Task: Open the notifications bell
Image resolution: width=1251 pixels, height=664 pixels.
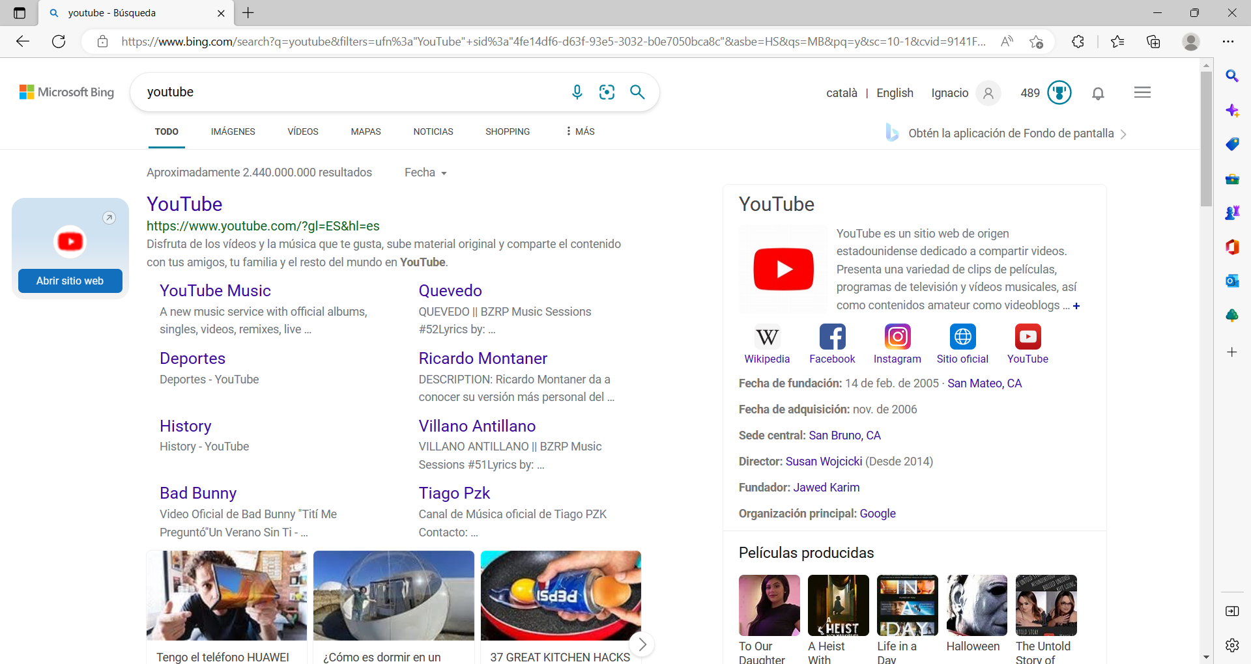Action: tap(1098, 94)
